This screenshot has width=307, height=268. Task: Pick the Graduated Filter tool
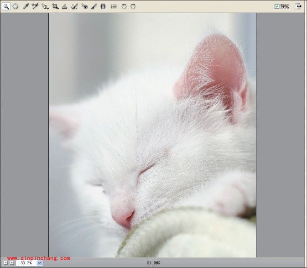click(103, 6)
